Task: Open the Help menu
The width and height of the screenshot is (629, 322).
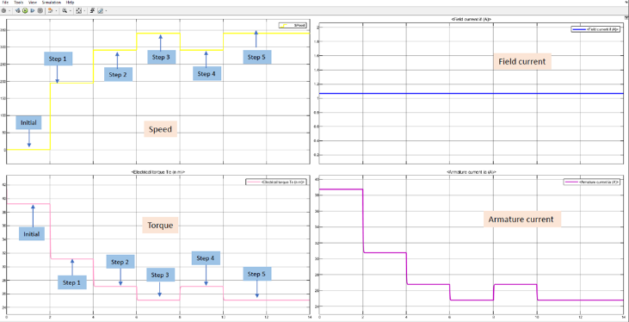Action: [71, 3]
